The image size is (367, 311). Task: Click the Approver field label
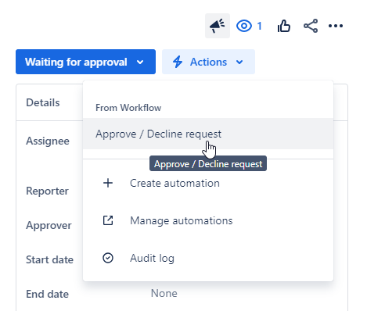[49, 225]
